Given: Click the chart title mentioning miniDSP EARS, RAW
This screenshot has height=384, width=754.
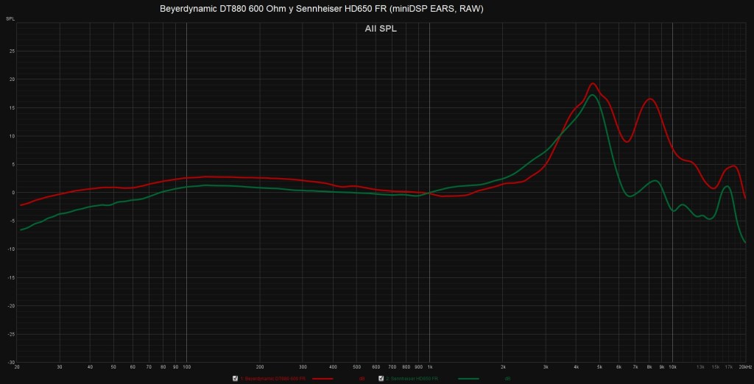Looking at the screenshot, I should point(322,9).
